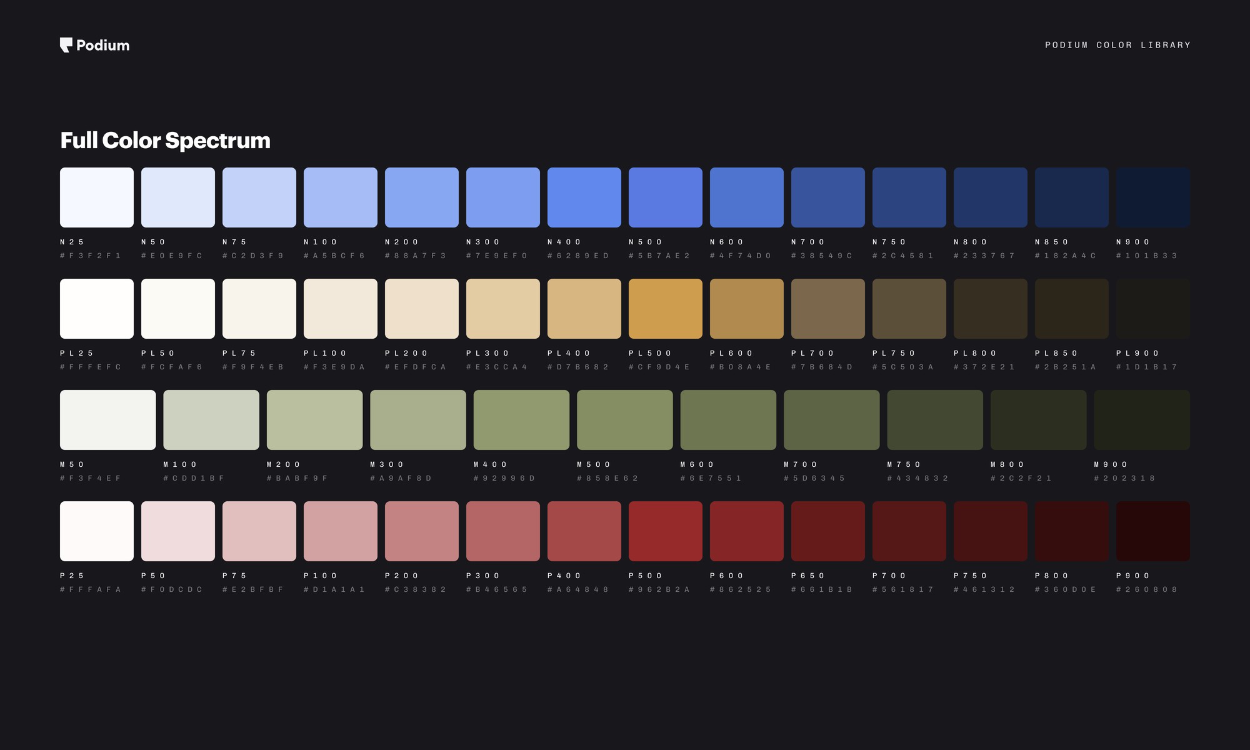The image size is (1250, 750).
Task: Select the N600 swatch
Action: (747, 197)
